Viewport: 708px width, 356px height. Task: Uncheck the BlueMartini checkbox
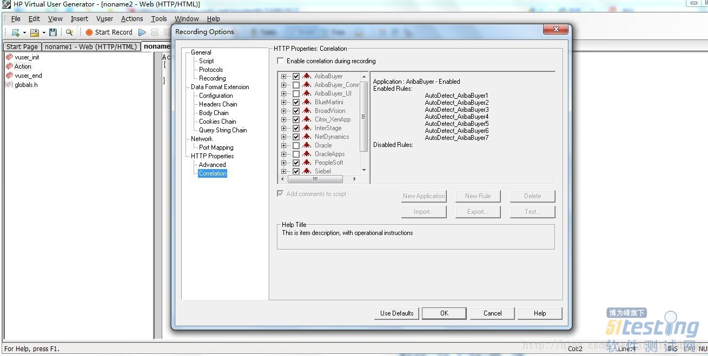click(x=296, y=102)
